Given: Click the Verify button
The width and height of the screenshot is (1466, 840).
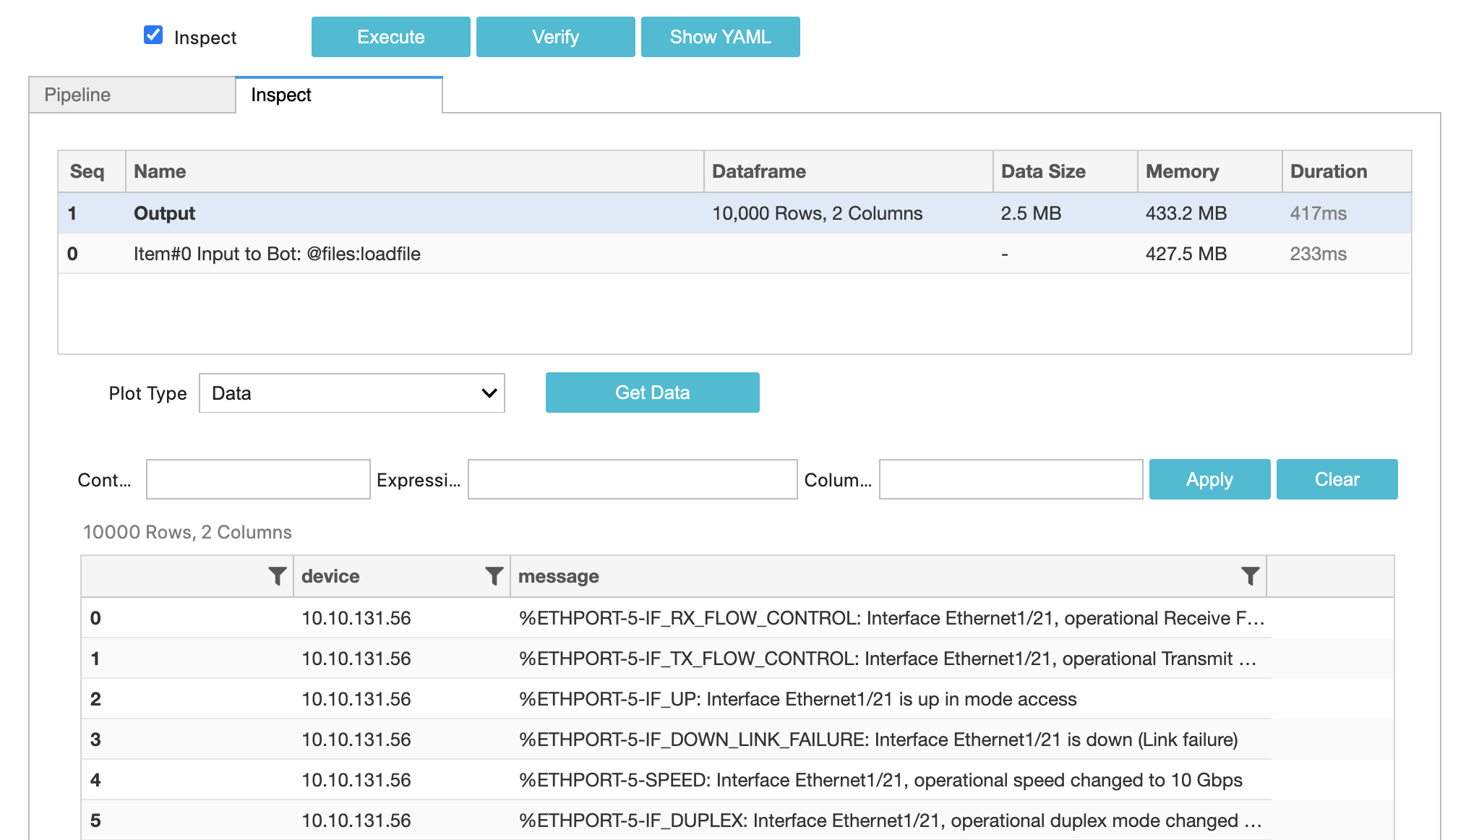Looking at the screenshot, I should coord(555,37).
